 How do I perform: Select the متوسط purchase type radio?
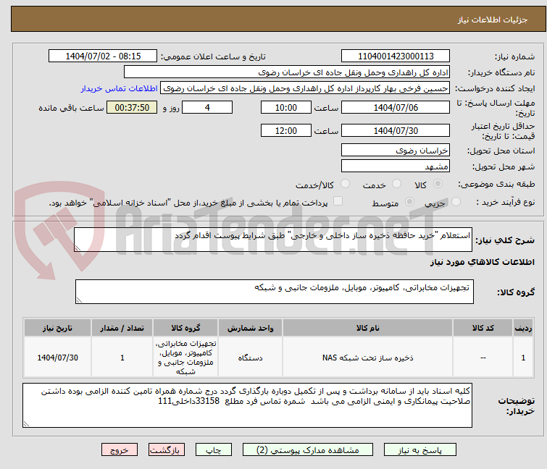point(409,202)
